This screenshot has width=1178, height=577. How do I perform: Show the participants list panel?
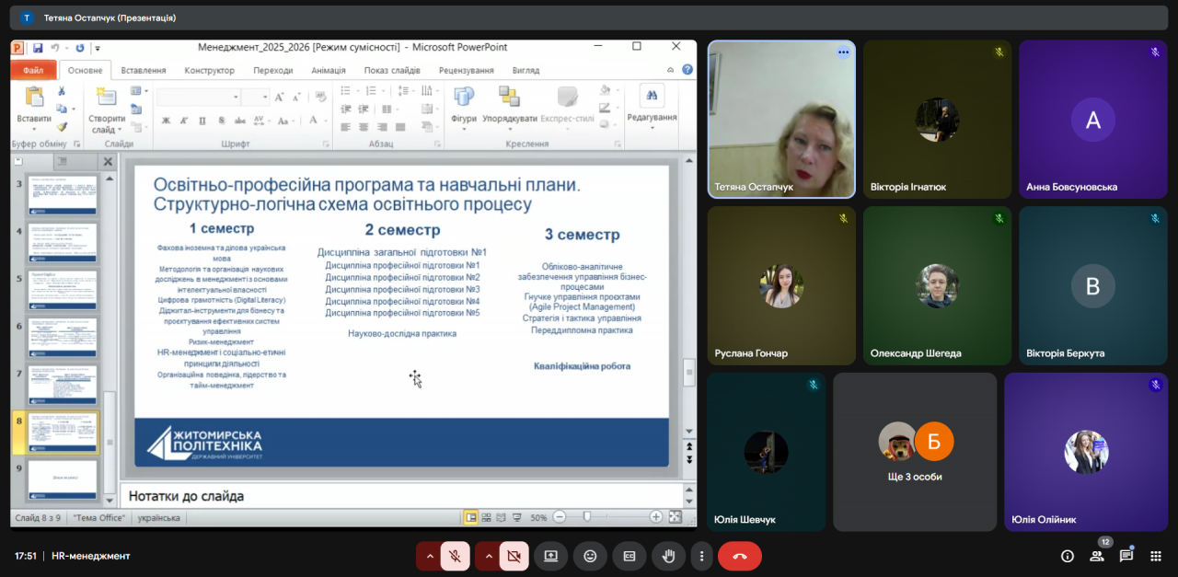(1097, 556)
